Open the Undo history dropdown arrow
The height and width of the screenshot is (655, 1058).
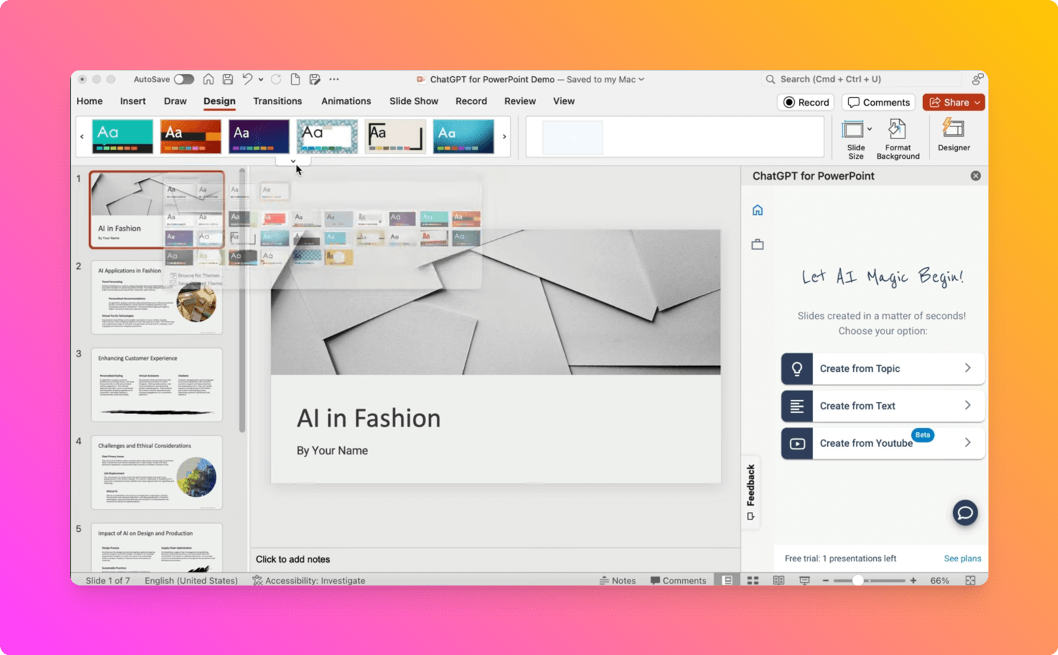pyautogui.click(x=260, y=79)
